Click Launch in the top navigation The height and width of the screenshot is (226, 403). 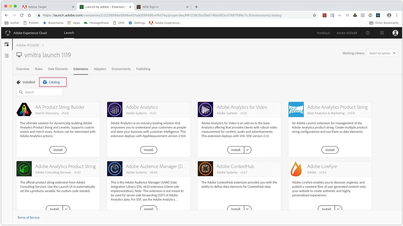click(x=69, y=33)
